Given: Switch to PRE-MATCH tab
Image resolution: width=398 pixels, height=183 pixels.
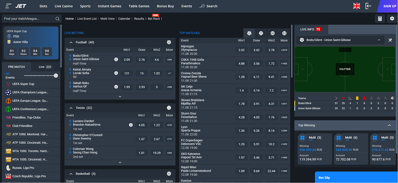Looking at the screenshot, I should click(x=17, y=67).
